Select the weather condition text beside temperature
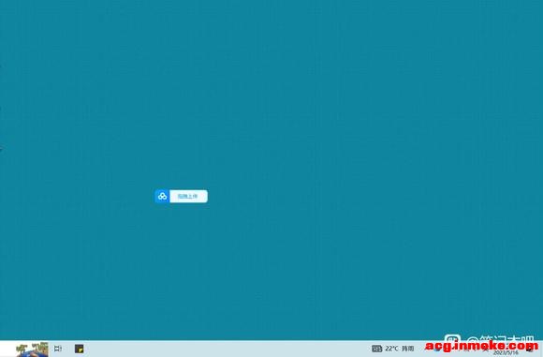This screenshot has height=357, width=543. coord(408,349)
